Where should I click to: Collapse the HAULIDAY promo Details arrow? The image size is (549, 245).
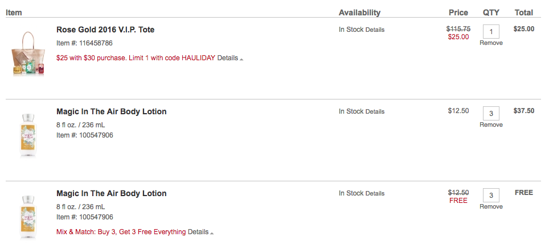(241, 59)
